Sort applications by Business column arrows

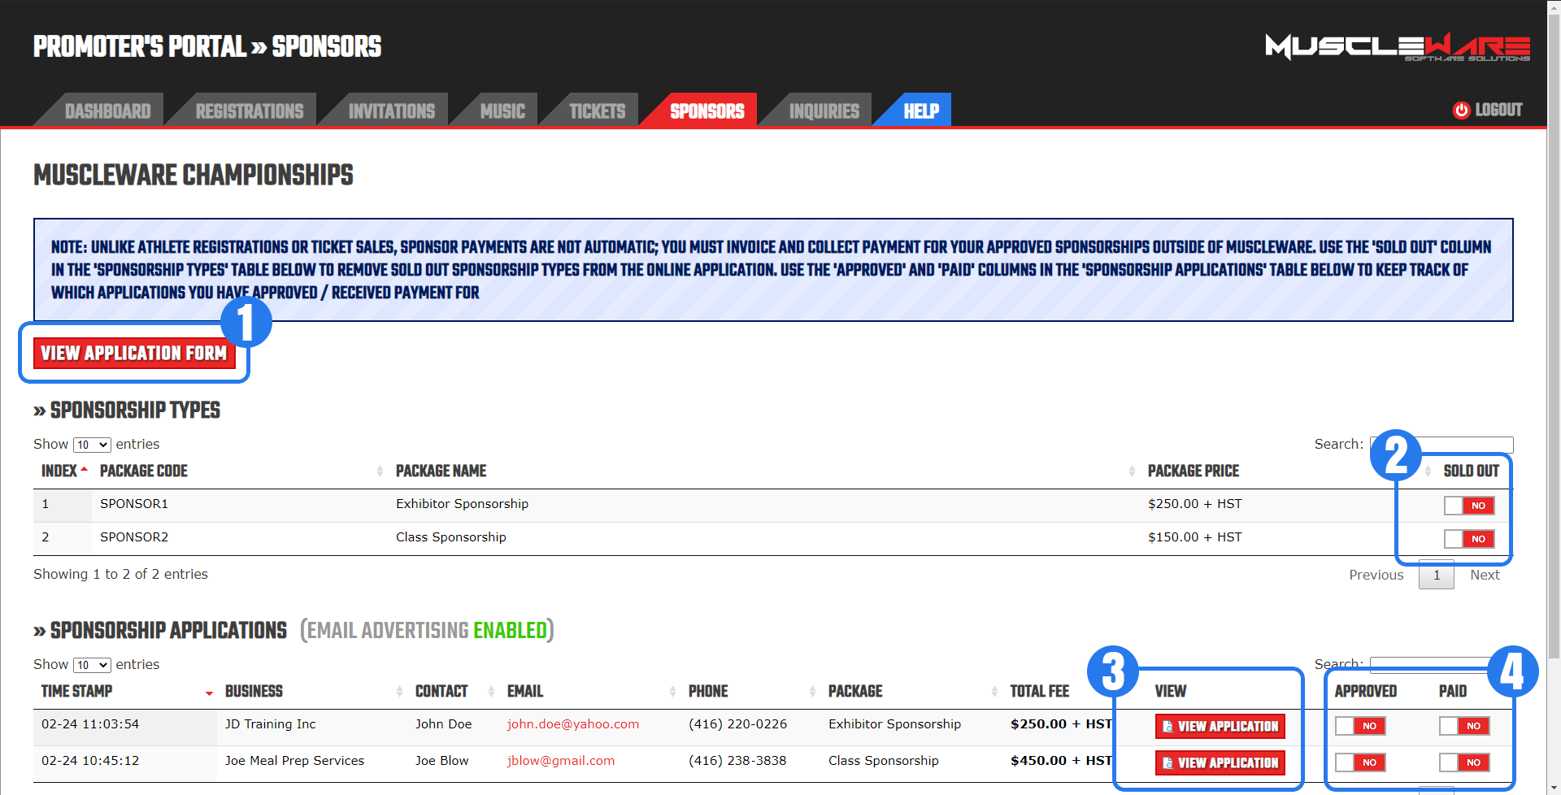[x=399, y=692]
